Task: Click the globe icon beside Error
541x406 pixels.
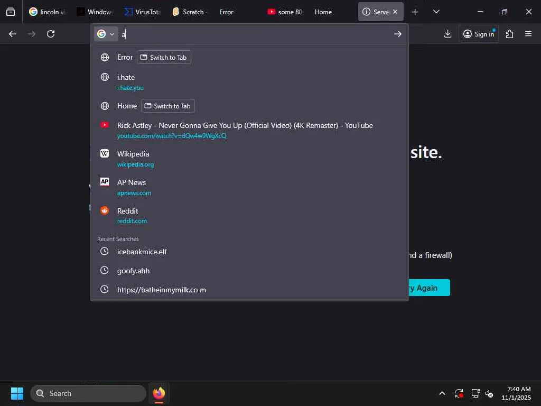Action: (105, 57)
